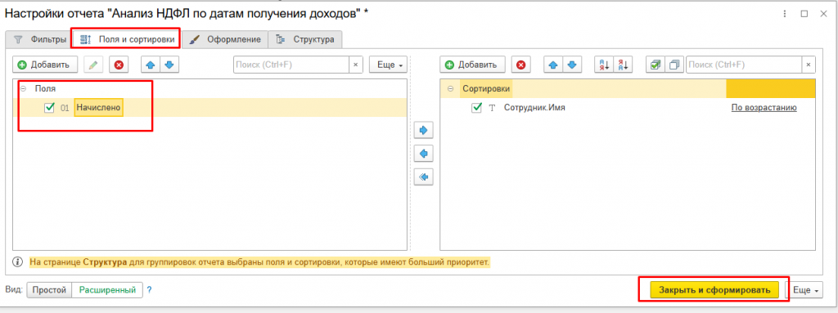Viewport: 838px width, 313px height.
Task: Open the help question mark link
Action: tap(150, 290)
